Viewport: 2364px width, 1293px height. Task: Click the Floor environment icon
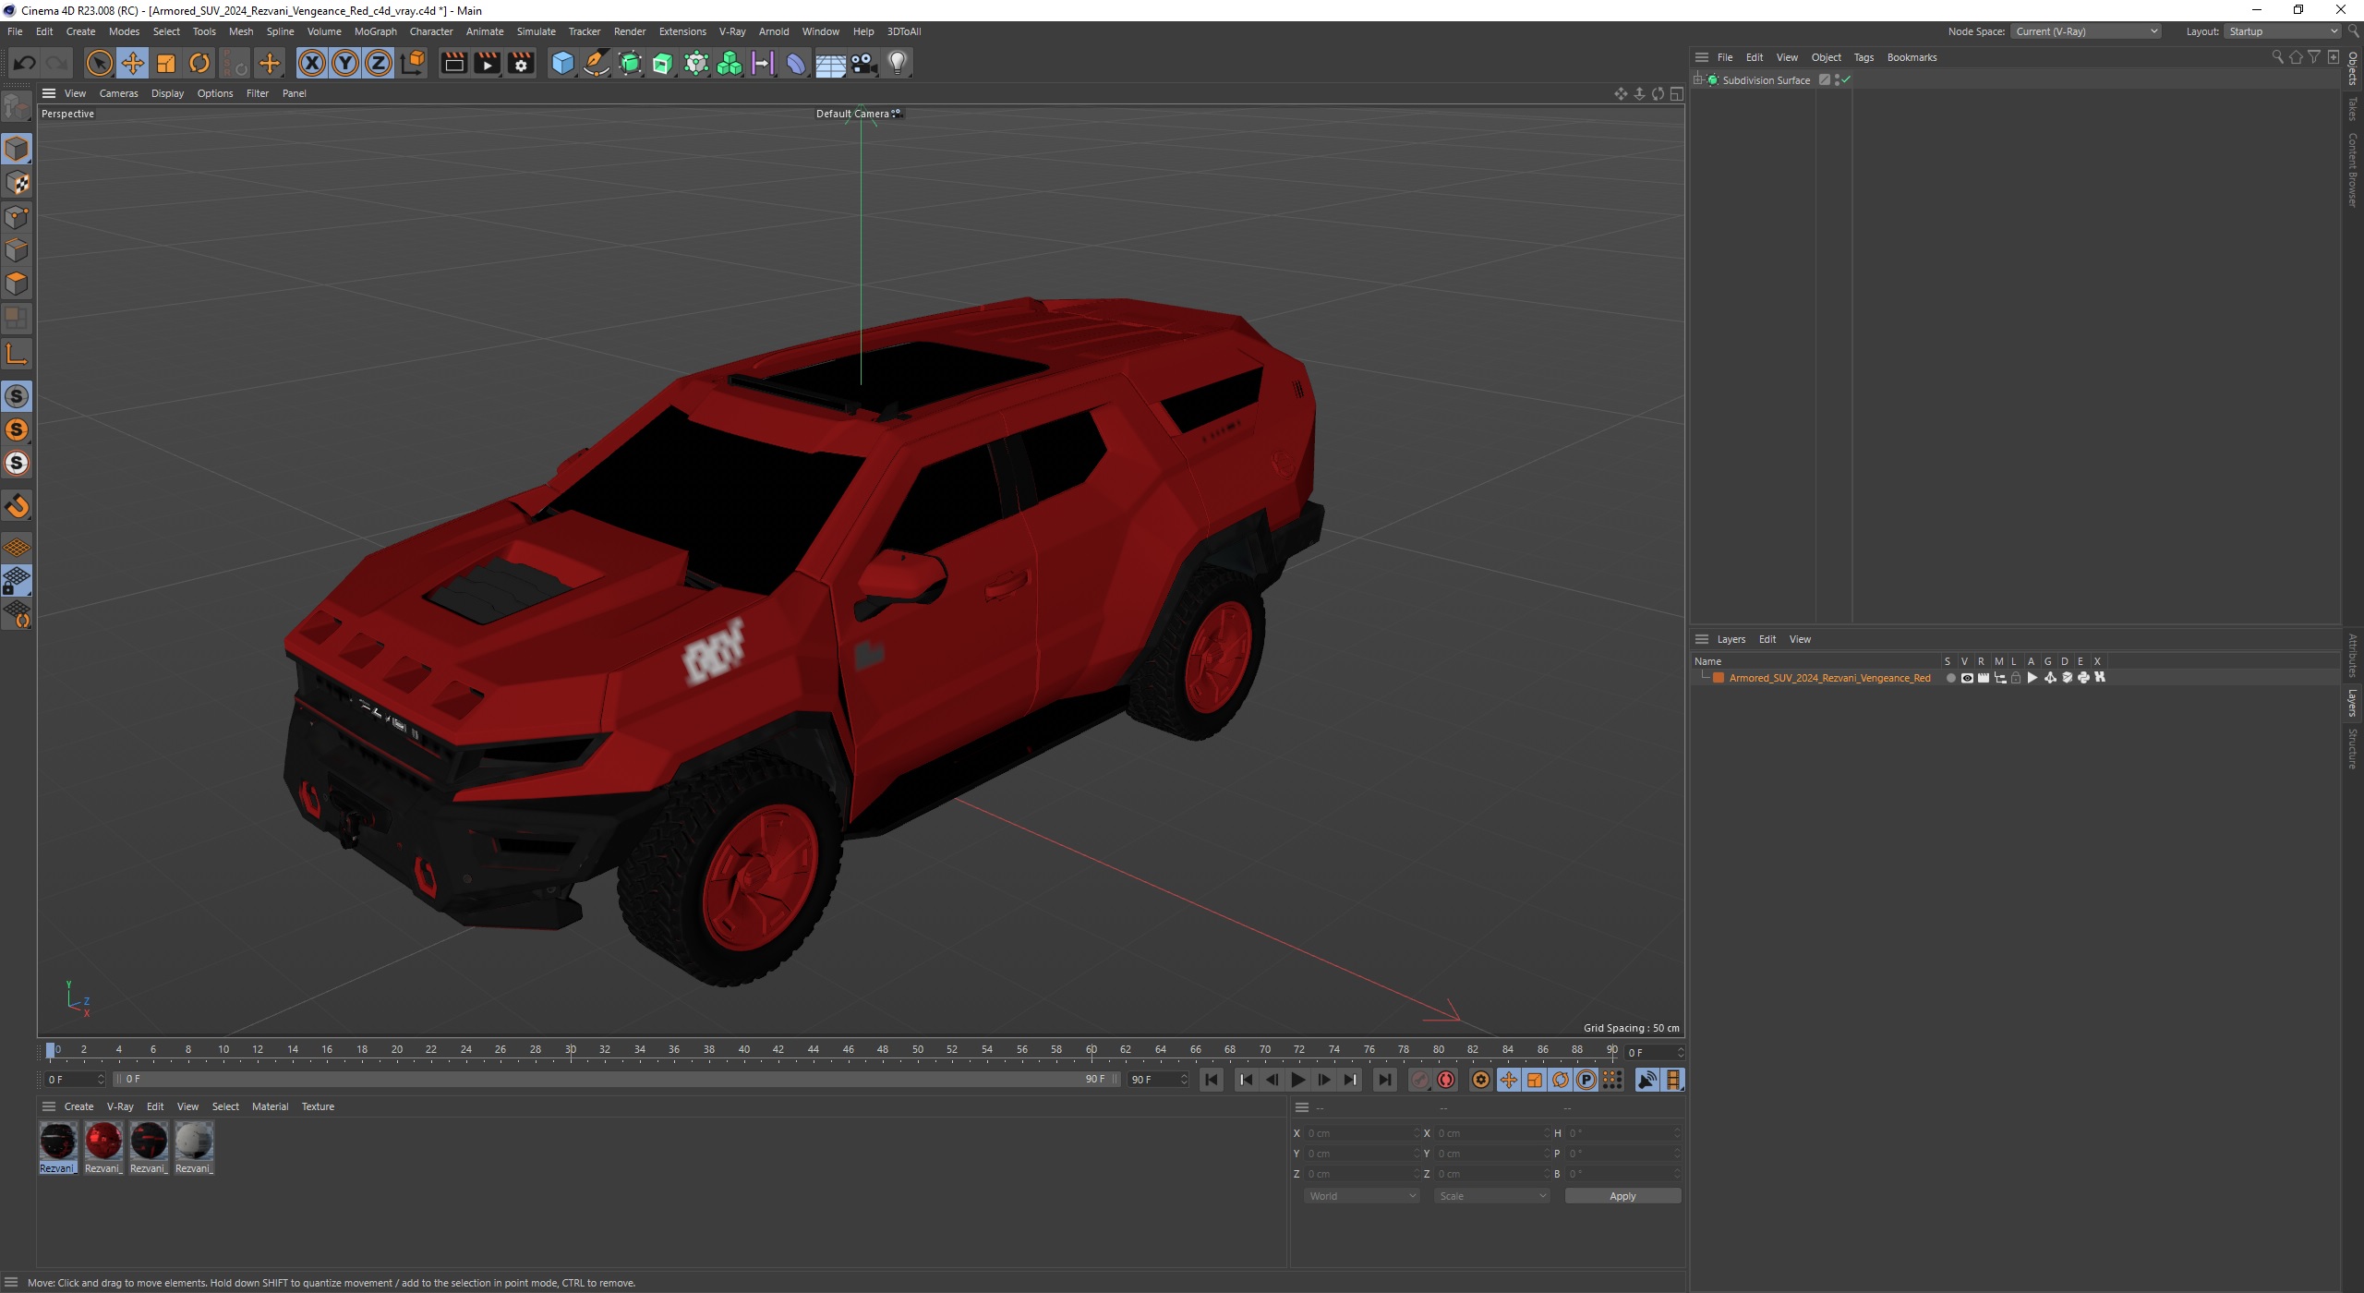coord(830,63)
